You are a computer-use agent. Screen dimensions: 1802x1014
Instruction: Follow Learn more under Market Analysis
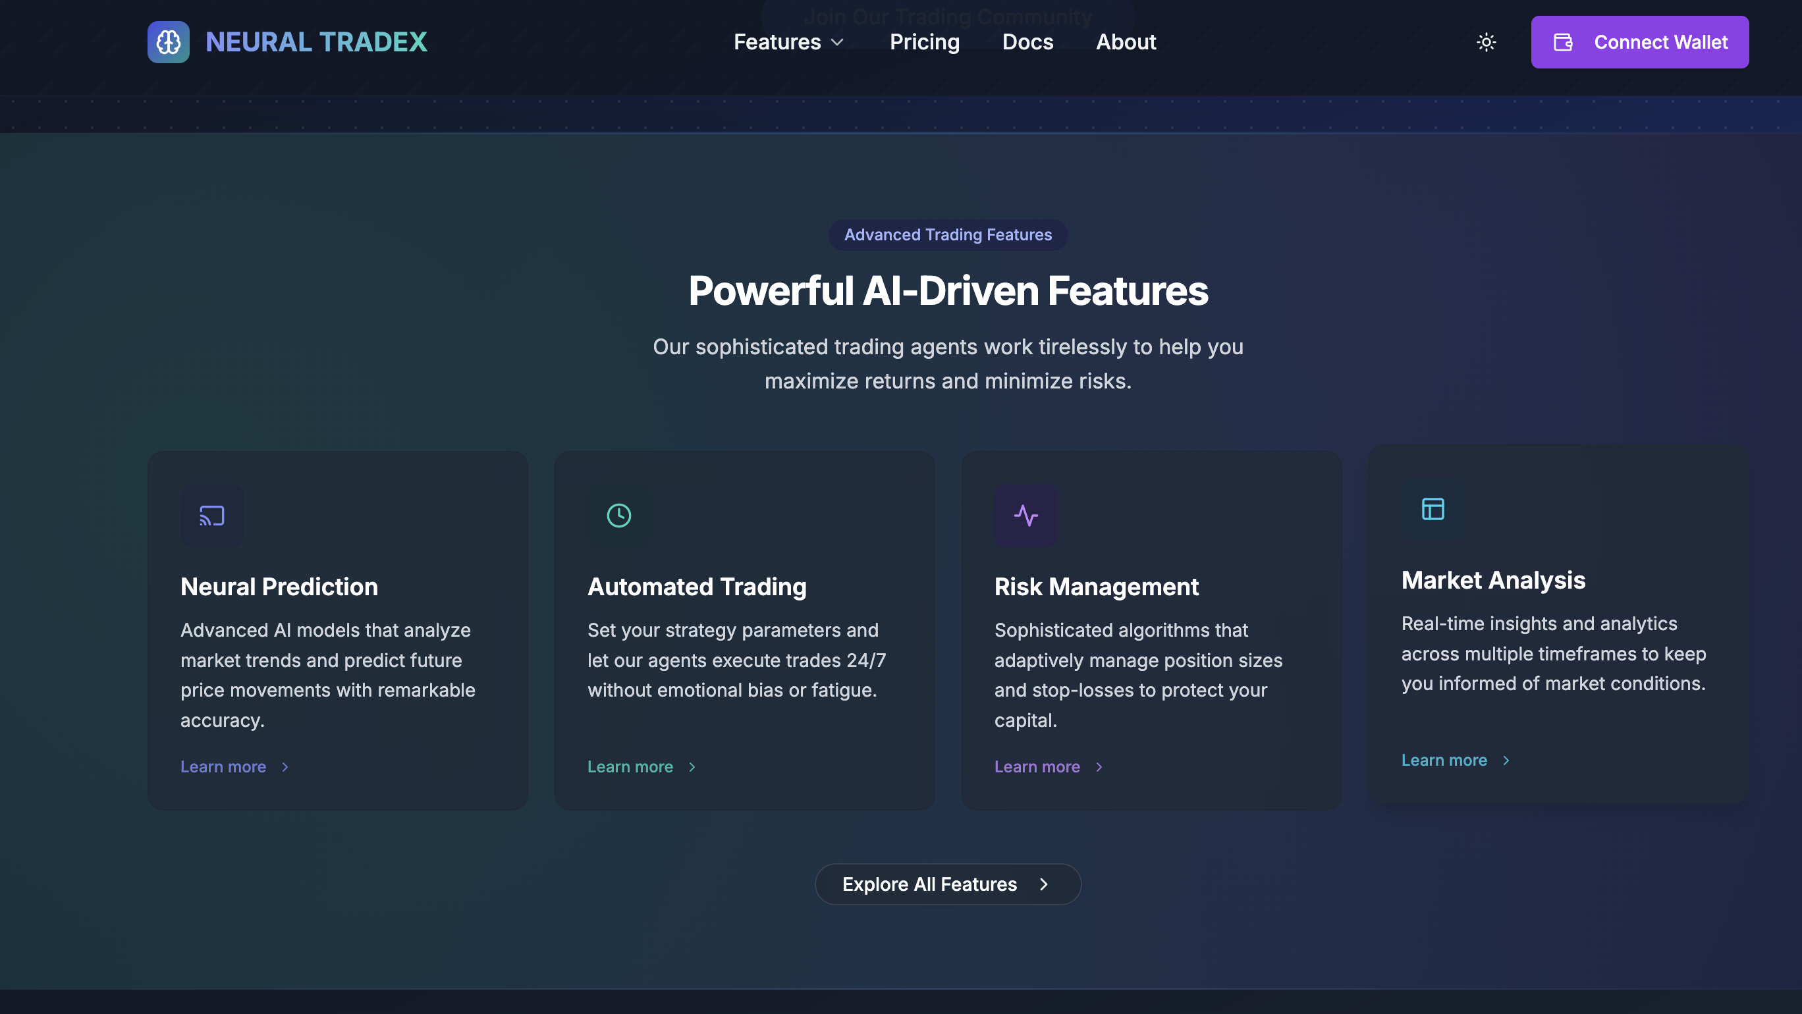pos(1444,760)
